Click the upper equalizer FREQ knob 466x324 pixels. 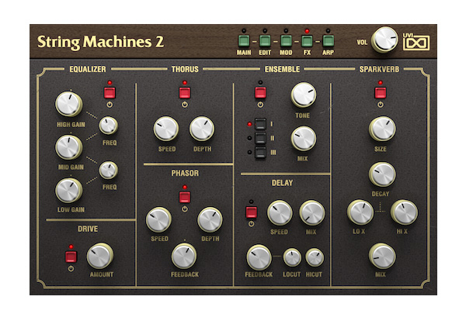click(x=109, y=126)
